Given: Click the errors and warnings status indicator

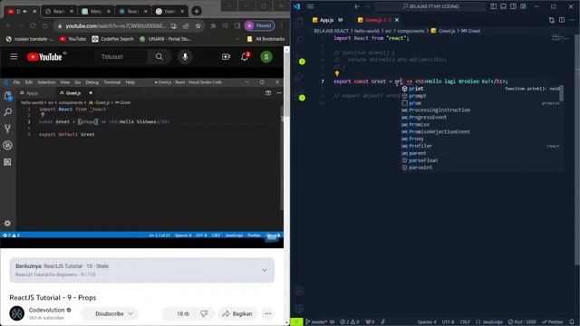Looking at the screenshot, I should [350, 322].
